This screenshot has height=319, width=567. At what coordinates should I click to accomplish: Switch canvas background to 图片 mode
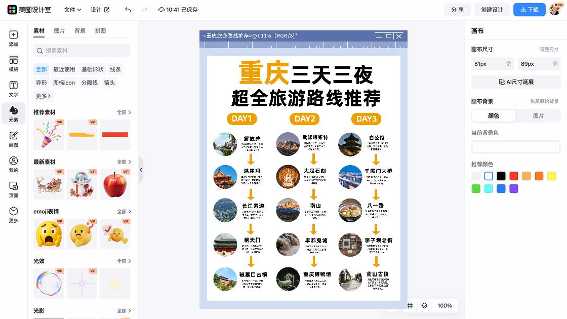[539, 116]
